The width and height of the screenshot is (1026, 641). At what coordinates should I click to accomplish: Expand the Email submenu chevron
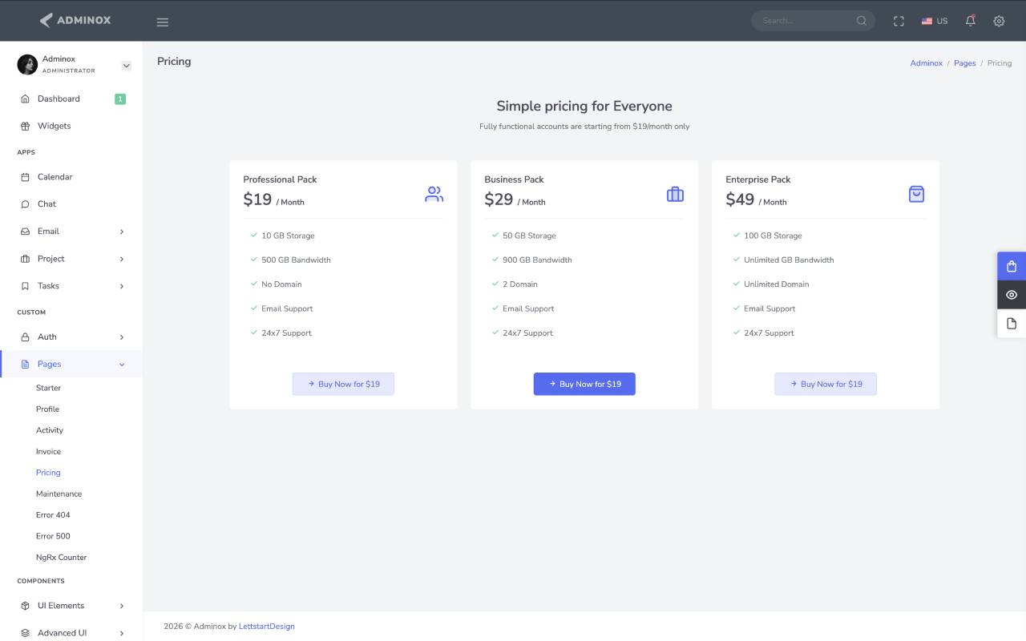[122, 232]
